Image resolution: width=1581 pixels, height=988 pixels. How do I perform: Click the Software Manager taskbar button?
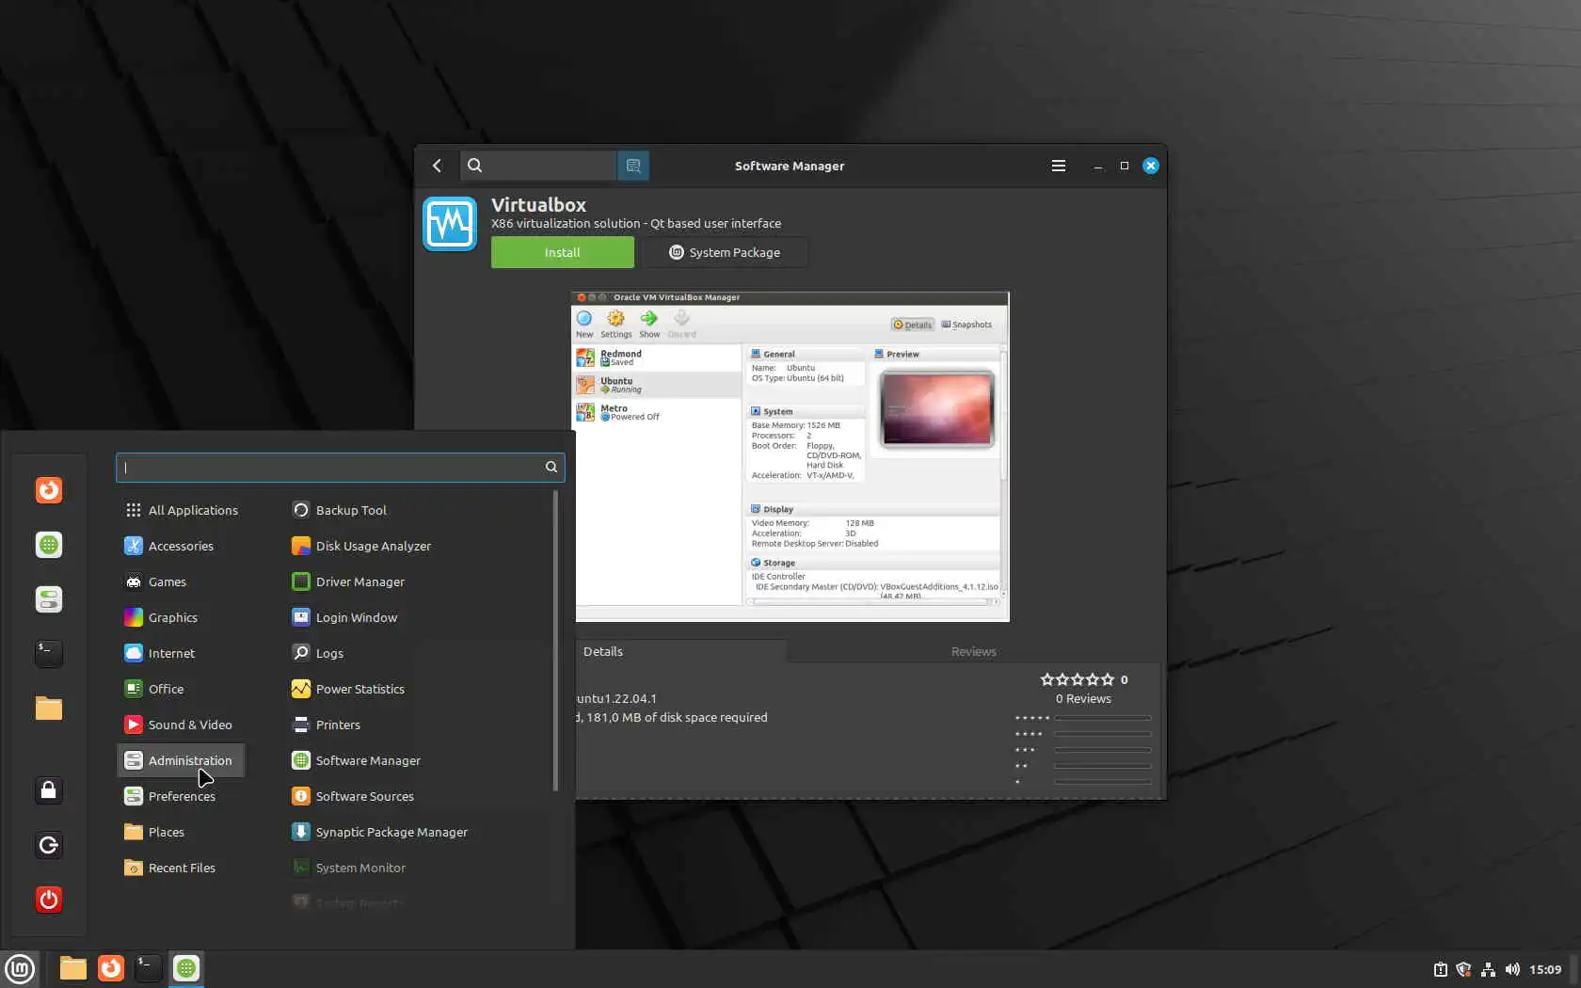[x=186, y=968]
